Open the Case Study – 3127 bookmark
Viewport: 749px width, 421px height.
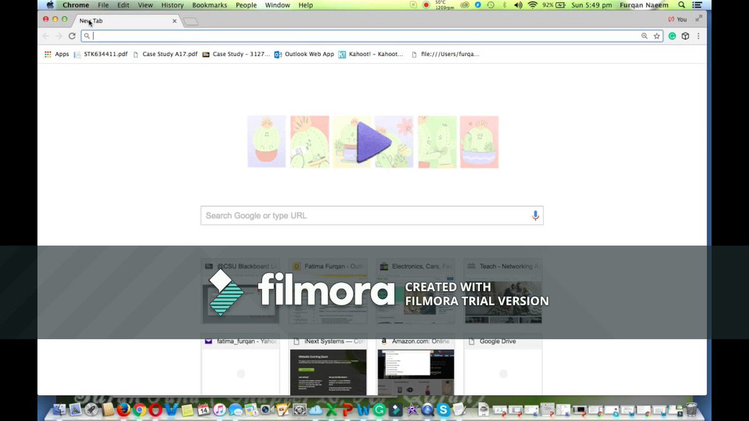237,54
